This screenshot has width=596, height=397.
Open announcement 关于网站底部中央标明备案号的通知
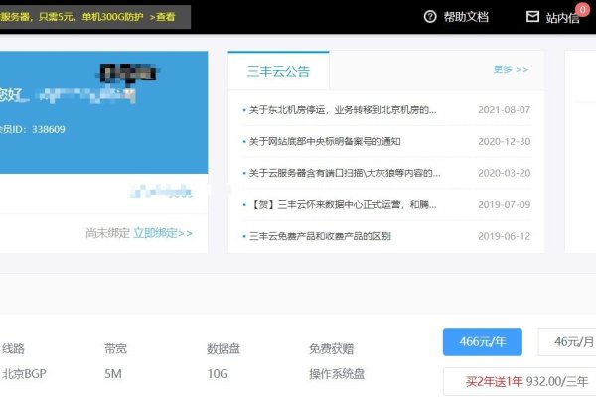[x=325, y=141]
